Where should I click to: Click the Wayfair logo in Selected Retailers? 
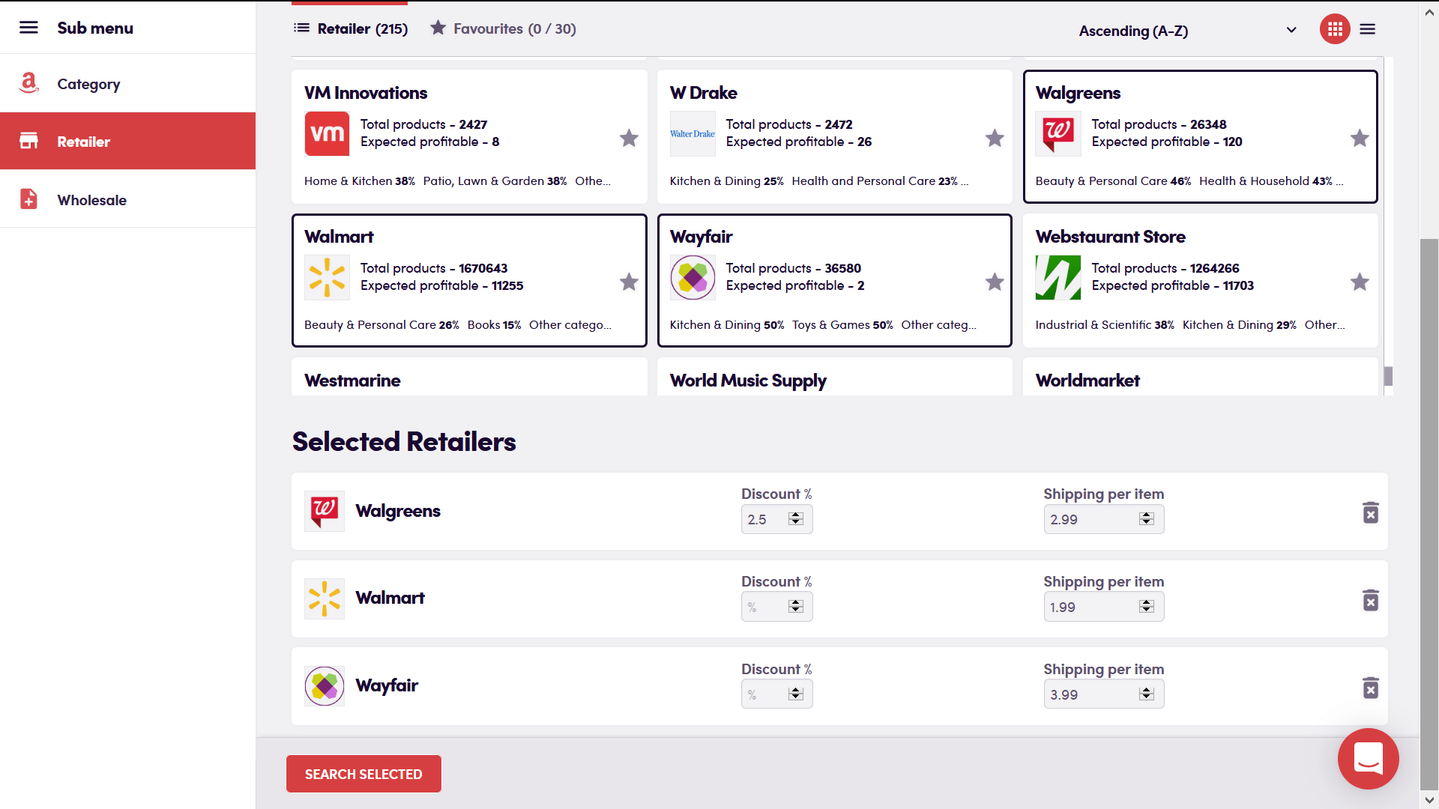[x=325, y=686]
